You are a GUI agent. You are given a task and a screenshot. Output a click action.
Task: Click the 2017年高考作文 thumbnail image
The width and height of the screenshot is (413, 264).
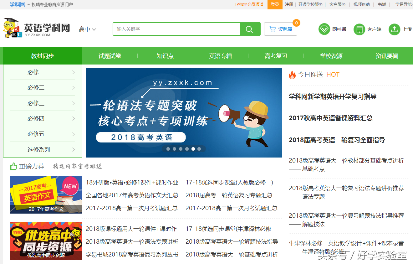pyautogui.click(x=46, y=194)
